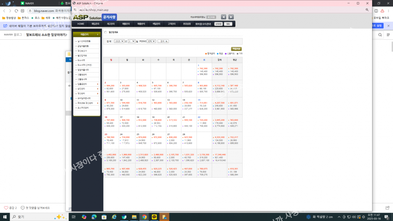
Task: Open the year 2025 dropdown
Action: click(119, 41)
